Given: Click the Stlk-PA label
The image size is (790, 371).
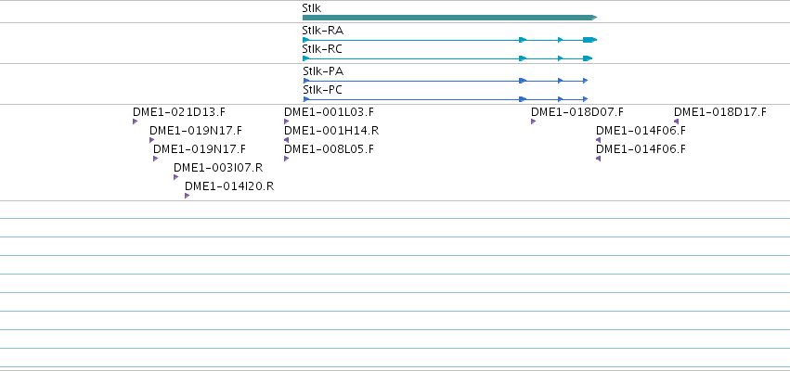Looking at the screenshot, I should tap(323, 71).
